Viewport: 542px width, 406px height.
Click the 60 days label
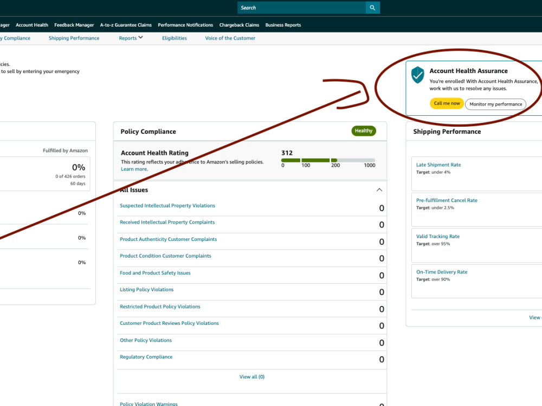[x=78, y=184]
